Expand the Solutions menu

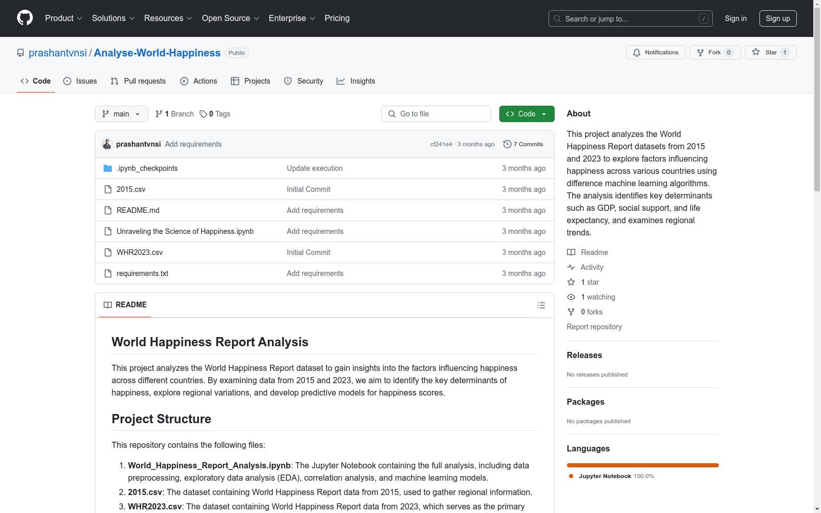[x=113, y=18]
